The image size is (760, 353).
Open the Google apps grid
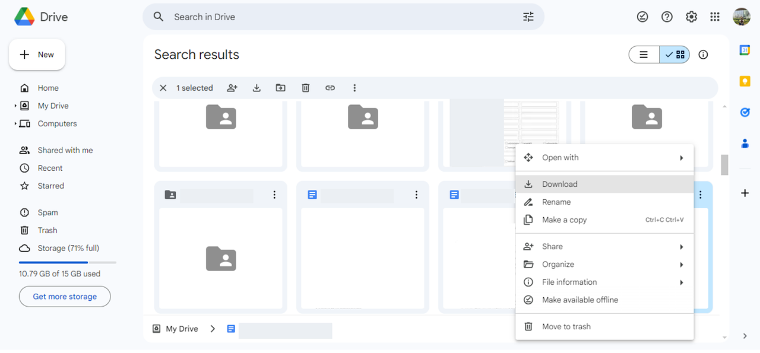[x=715, y=17]
